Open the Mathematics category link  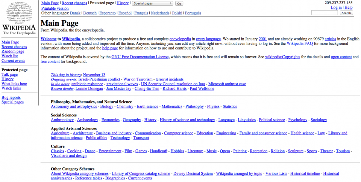(x=172, y=106)
